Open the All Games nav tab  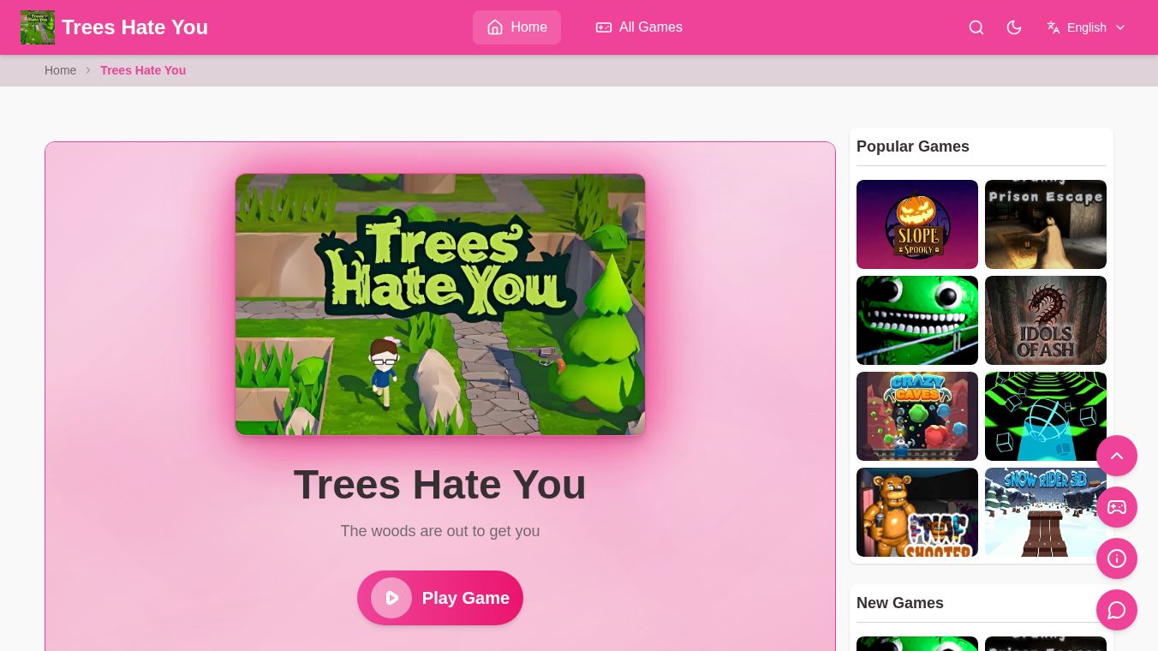point(639,27)
